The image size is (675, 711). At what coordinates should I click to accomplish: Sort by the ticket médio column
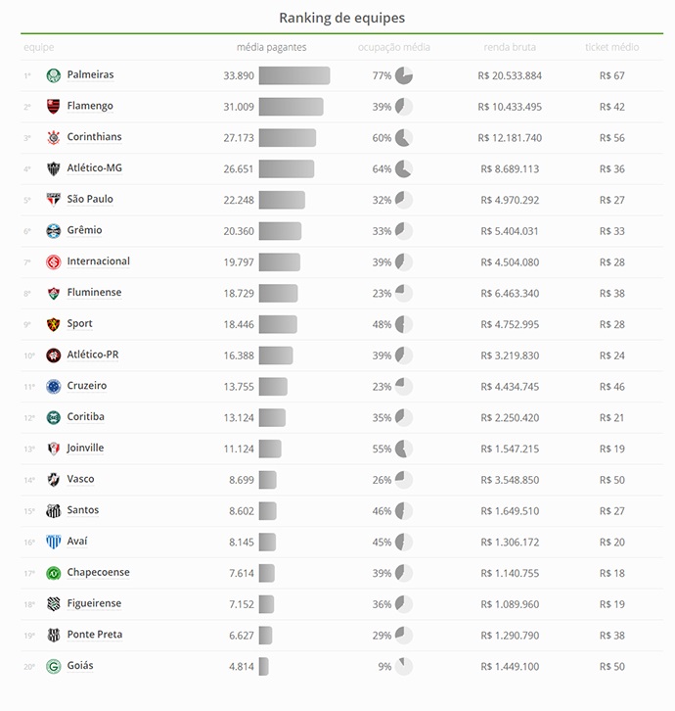(612, 47)
